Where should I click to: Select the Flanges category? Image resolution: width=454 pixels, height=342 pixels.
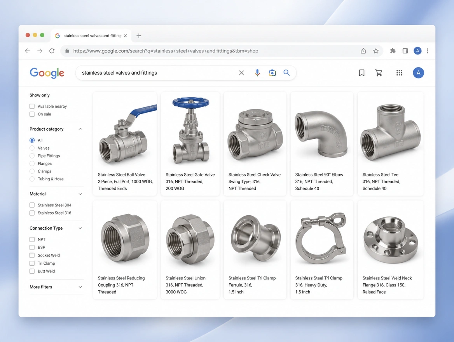32,164
